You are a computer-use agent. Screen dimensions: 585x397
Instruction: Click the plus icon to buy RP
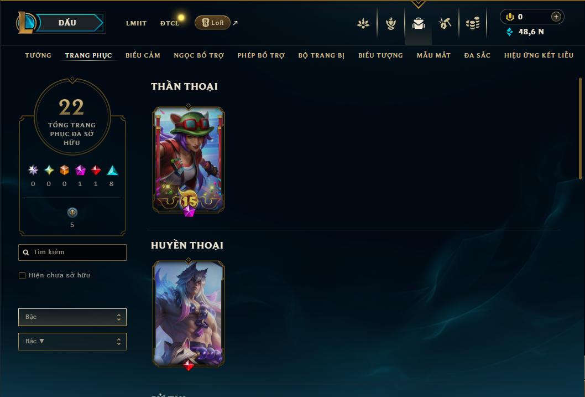tap(556, 17)
